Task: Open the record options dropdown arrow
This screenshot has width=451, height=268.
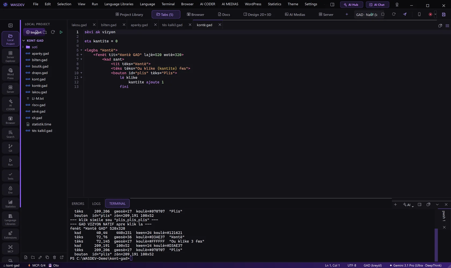Action: tap(435, 14)
